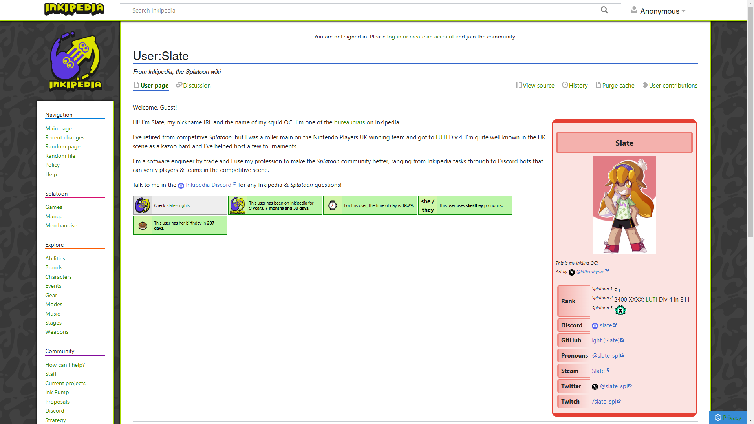Click the squid icon in rights userbox
754x424 pixels.
coord(143,205)
